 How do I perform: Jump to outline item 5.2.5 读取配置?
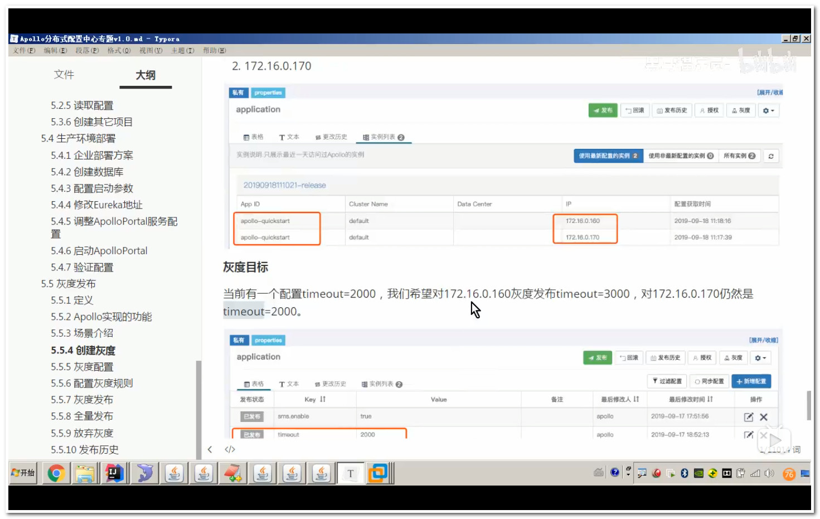coord(82,105)
